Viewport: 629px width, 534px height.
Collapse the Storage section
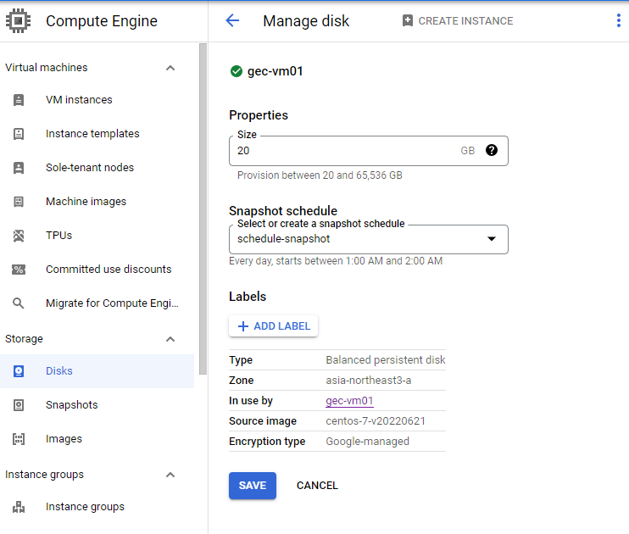pyautogui.click(x=170, y=339)
